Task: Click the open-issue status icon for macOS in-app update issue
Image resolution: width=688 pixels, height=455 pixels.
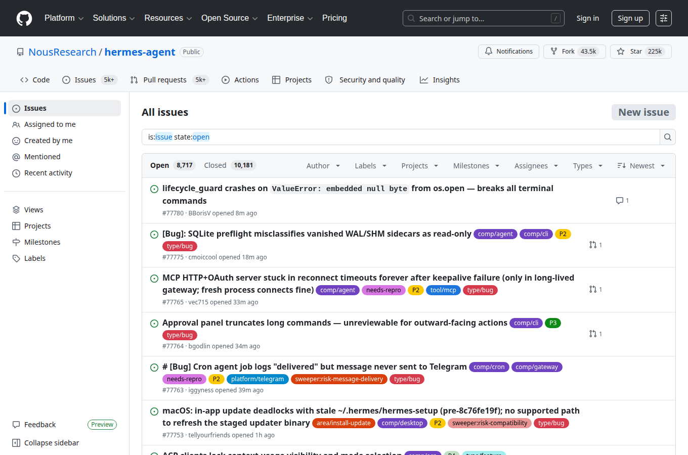Action: click(x=154, y=412)
